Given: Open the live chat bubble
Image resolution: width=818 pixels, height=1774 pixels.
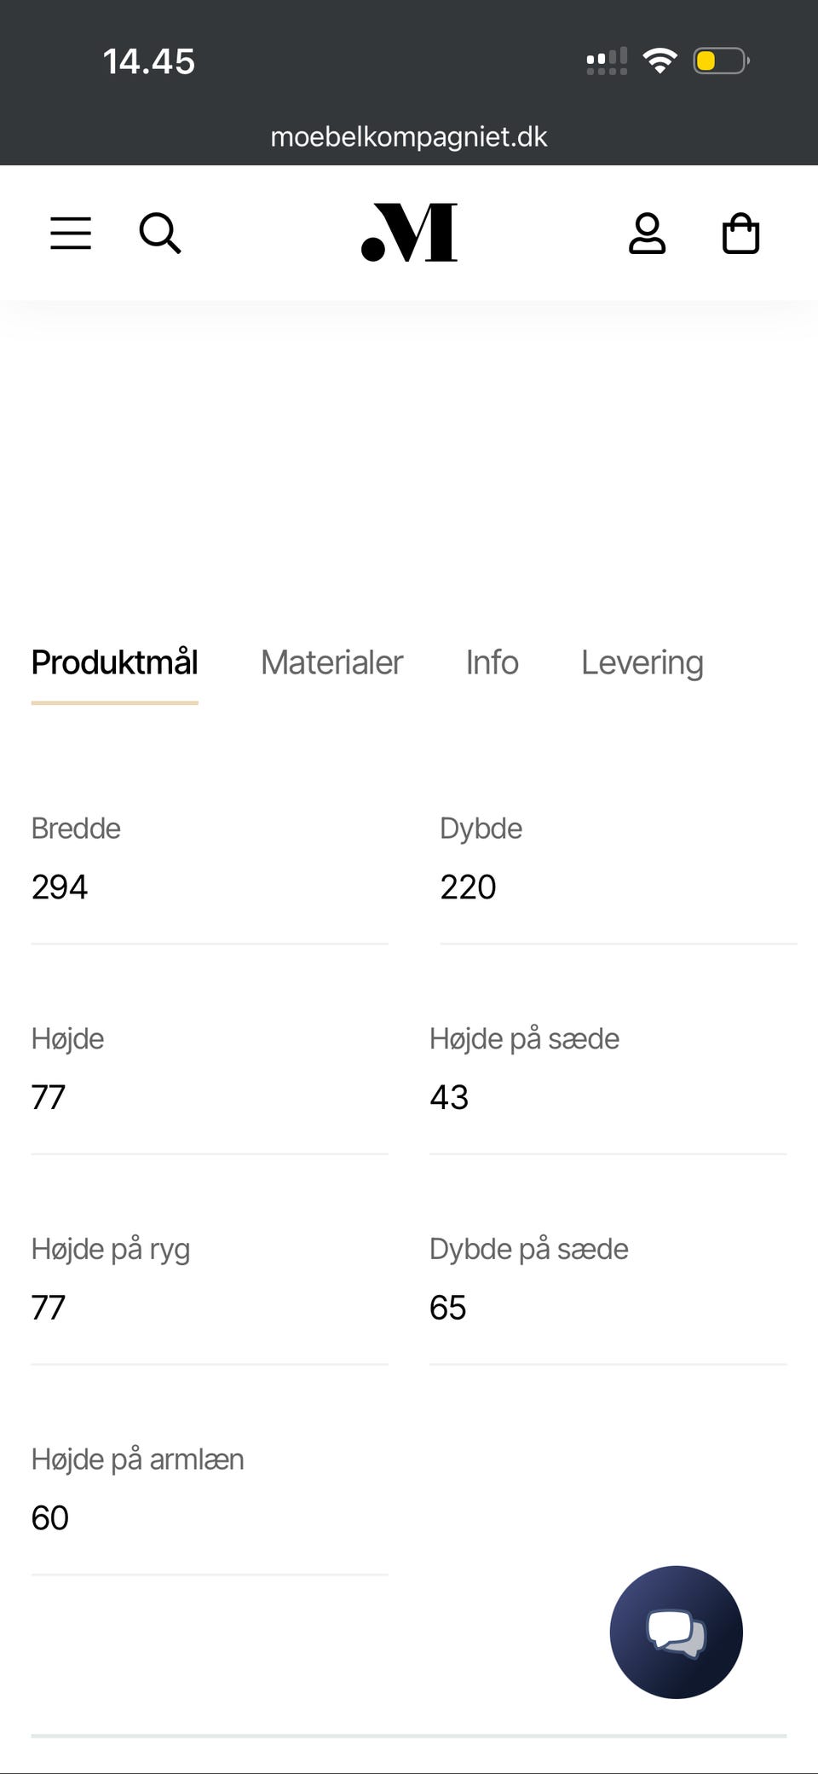Looking at the screenshot, I should [676, 1632].
